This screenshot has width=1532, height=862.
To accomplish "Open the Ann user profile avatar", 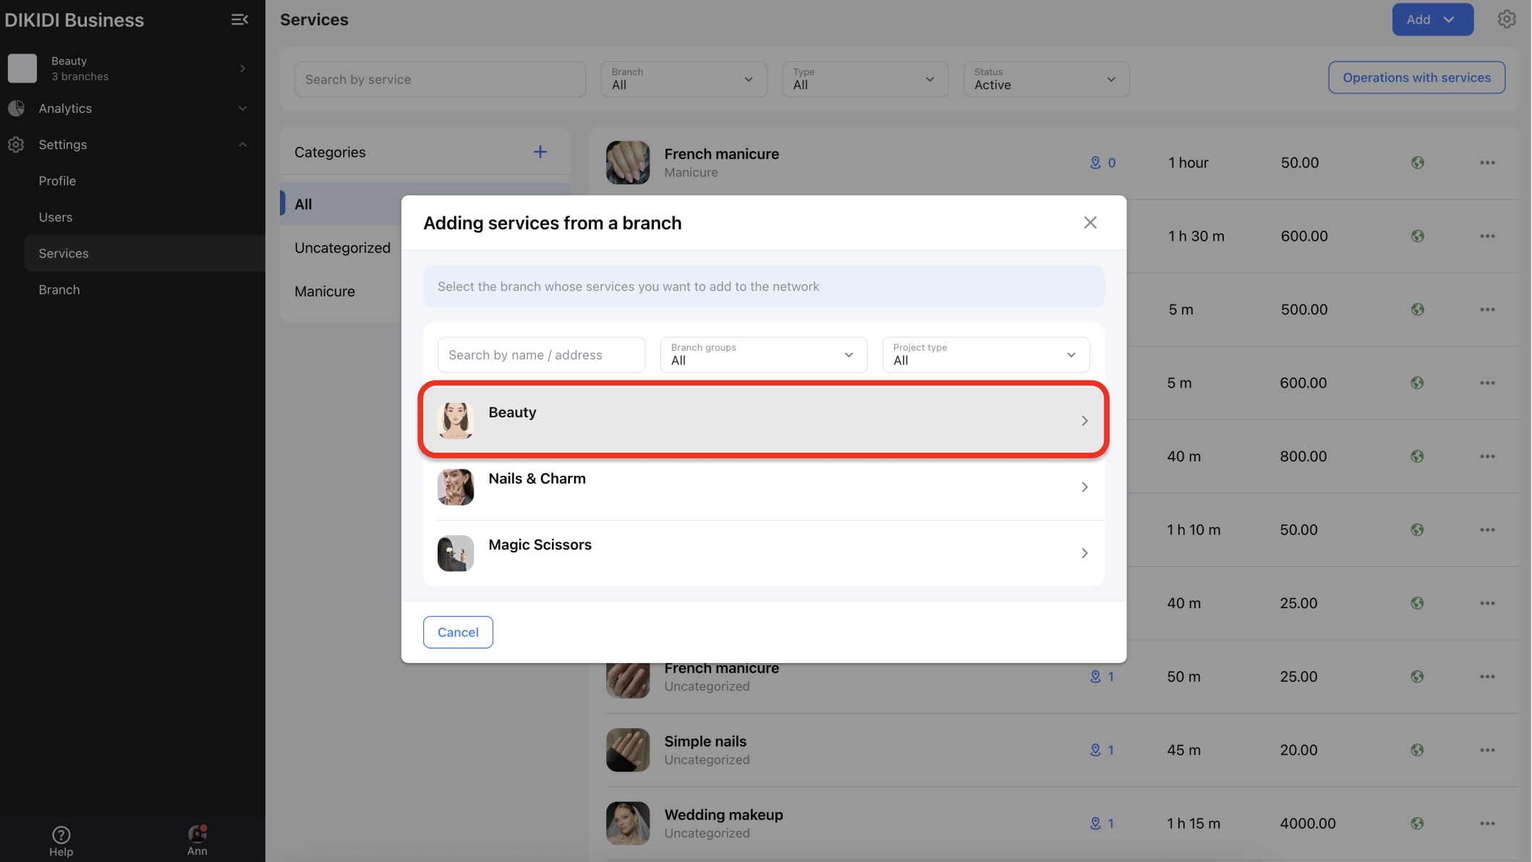I will tap(197, 834).
